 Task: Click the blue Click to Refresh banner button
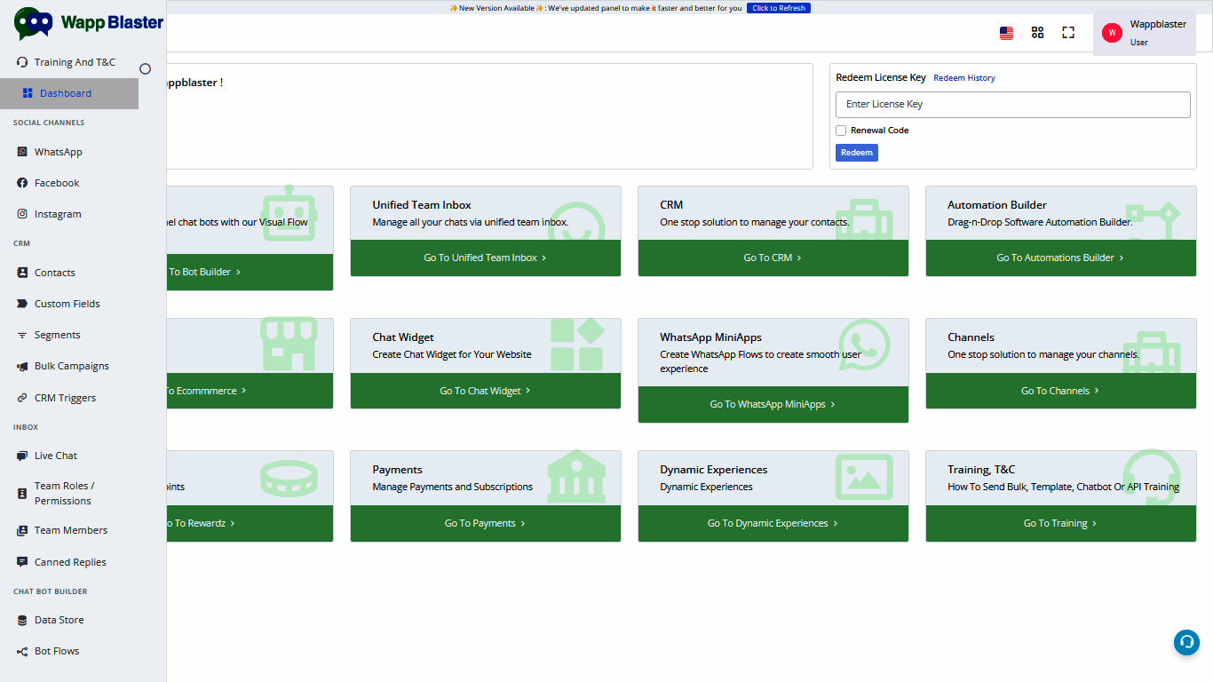pos(779,7)
